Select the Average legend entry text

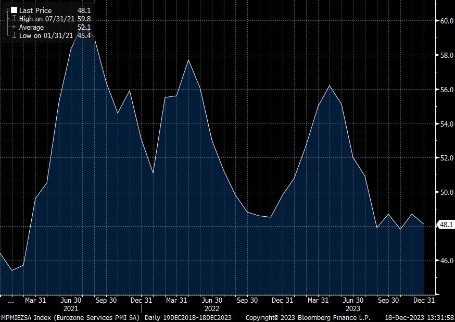pyautogui.click(x=31, y=27)
